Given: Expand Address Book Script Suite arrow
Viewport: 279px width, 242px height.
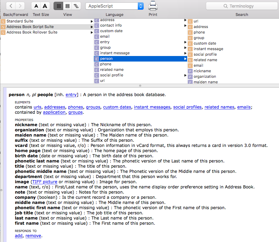Looking at the screenshot, I should (x=92, y=27).
